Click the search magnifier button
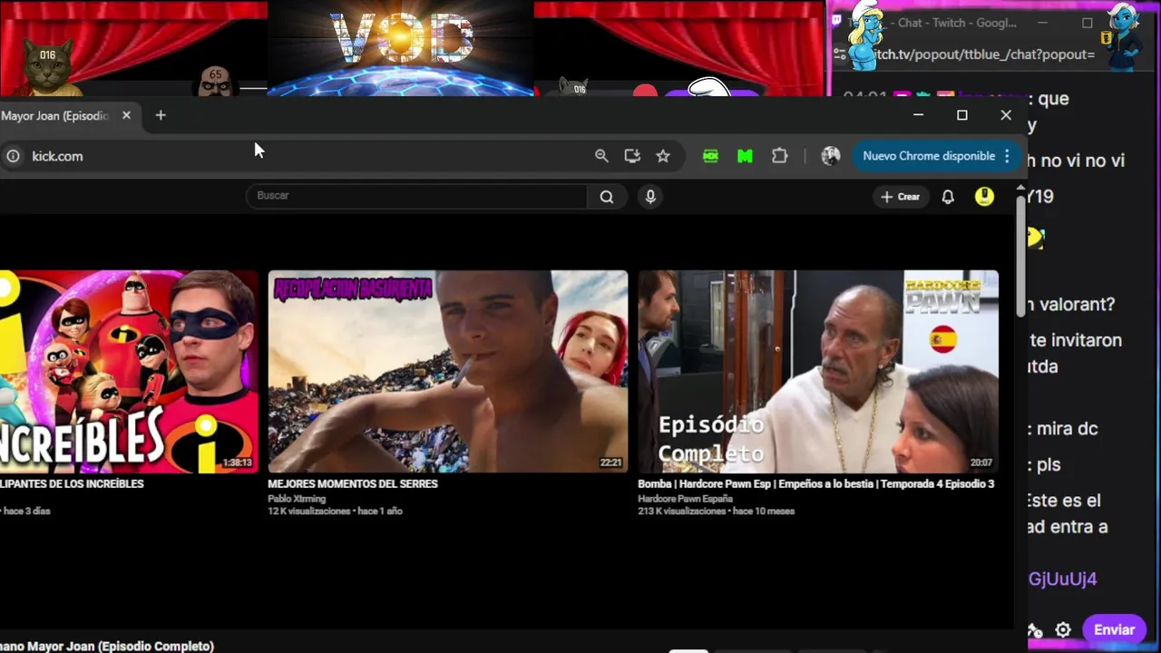The image size is (1161, 653). [x=607, y=196]
